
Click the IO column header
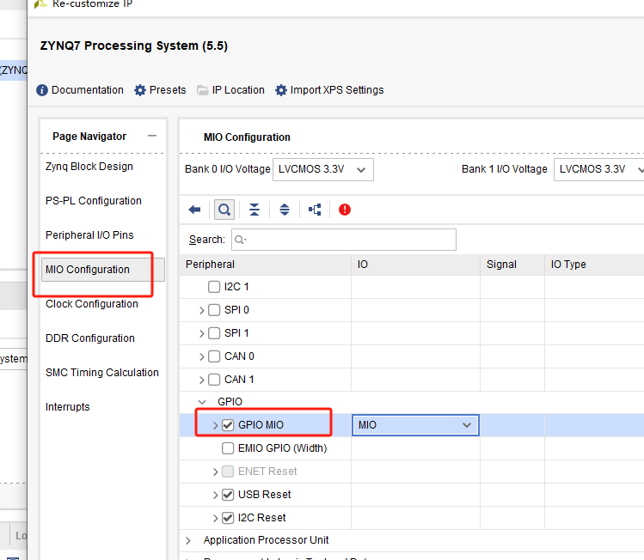point(415,265)
